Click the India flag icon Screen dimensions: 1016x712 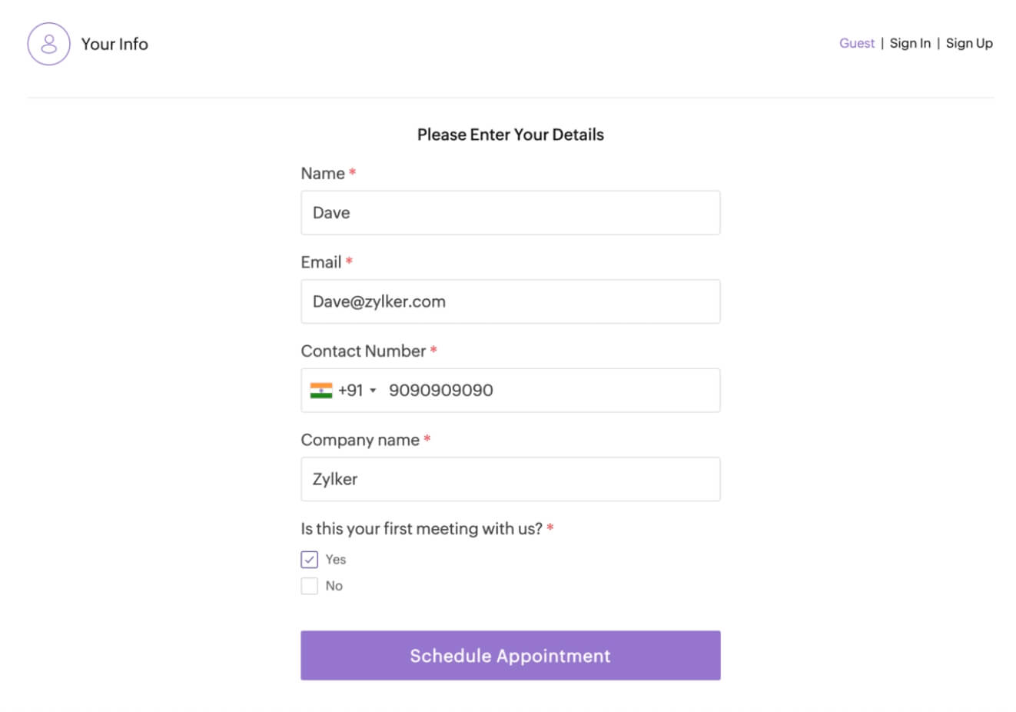coord(320,391)
